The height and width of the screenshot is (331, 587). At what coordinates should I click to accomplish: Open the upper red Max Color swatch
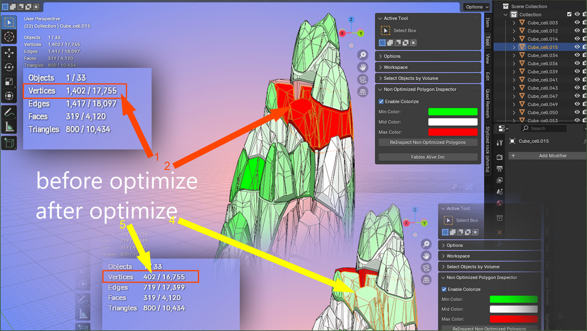click(x=453, y=132)
